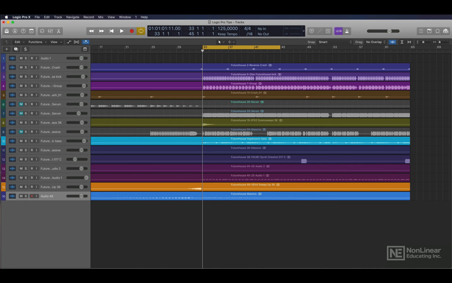
Task: Open the Editors scissors button
Action: point(59,31)
